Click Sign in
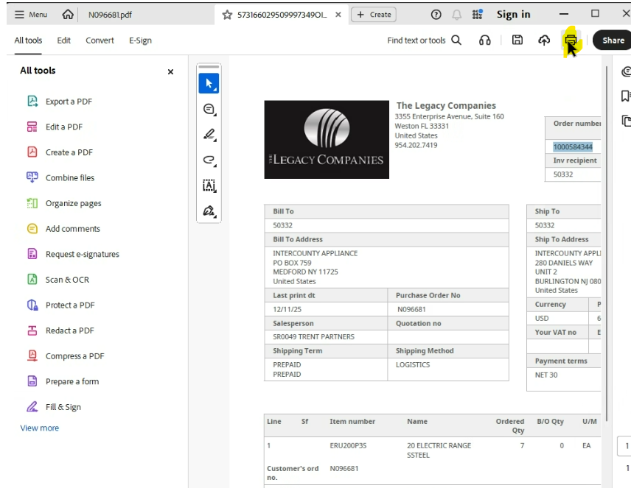The height and width of the screenshot is (488, 631). pyautogui.click(x=514, y=15)
